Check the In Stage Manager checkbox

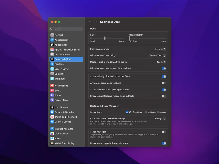[x=146, y=112]
